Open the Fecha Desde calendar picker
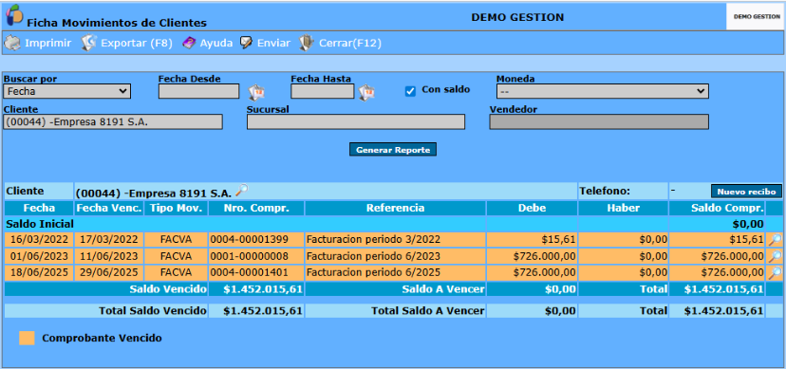The image size is (786, 369). (x=256, y=92)
